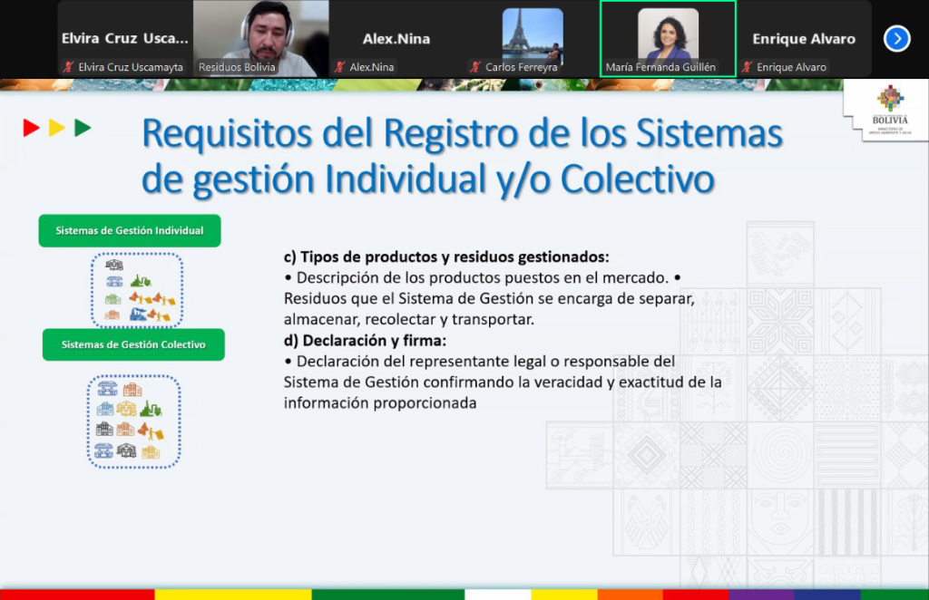Click the Sistemas de Gestión Colectivo button

click(133, 344)
